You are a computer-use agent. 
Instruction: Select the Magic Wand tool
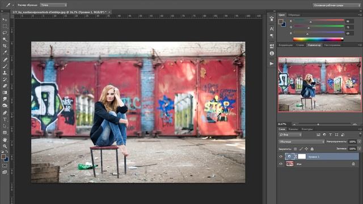[5, 39]
